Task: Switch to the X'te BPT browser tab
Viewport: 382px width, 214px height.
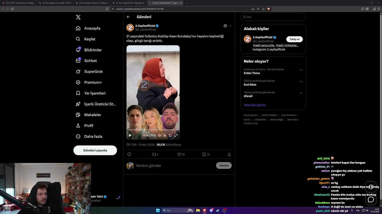Action: click(x=18, y=3)
